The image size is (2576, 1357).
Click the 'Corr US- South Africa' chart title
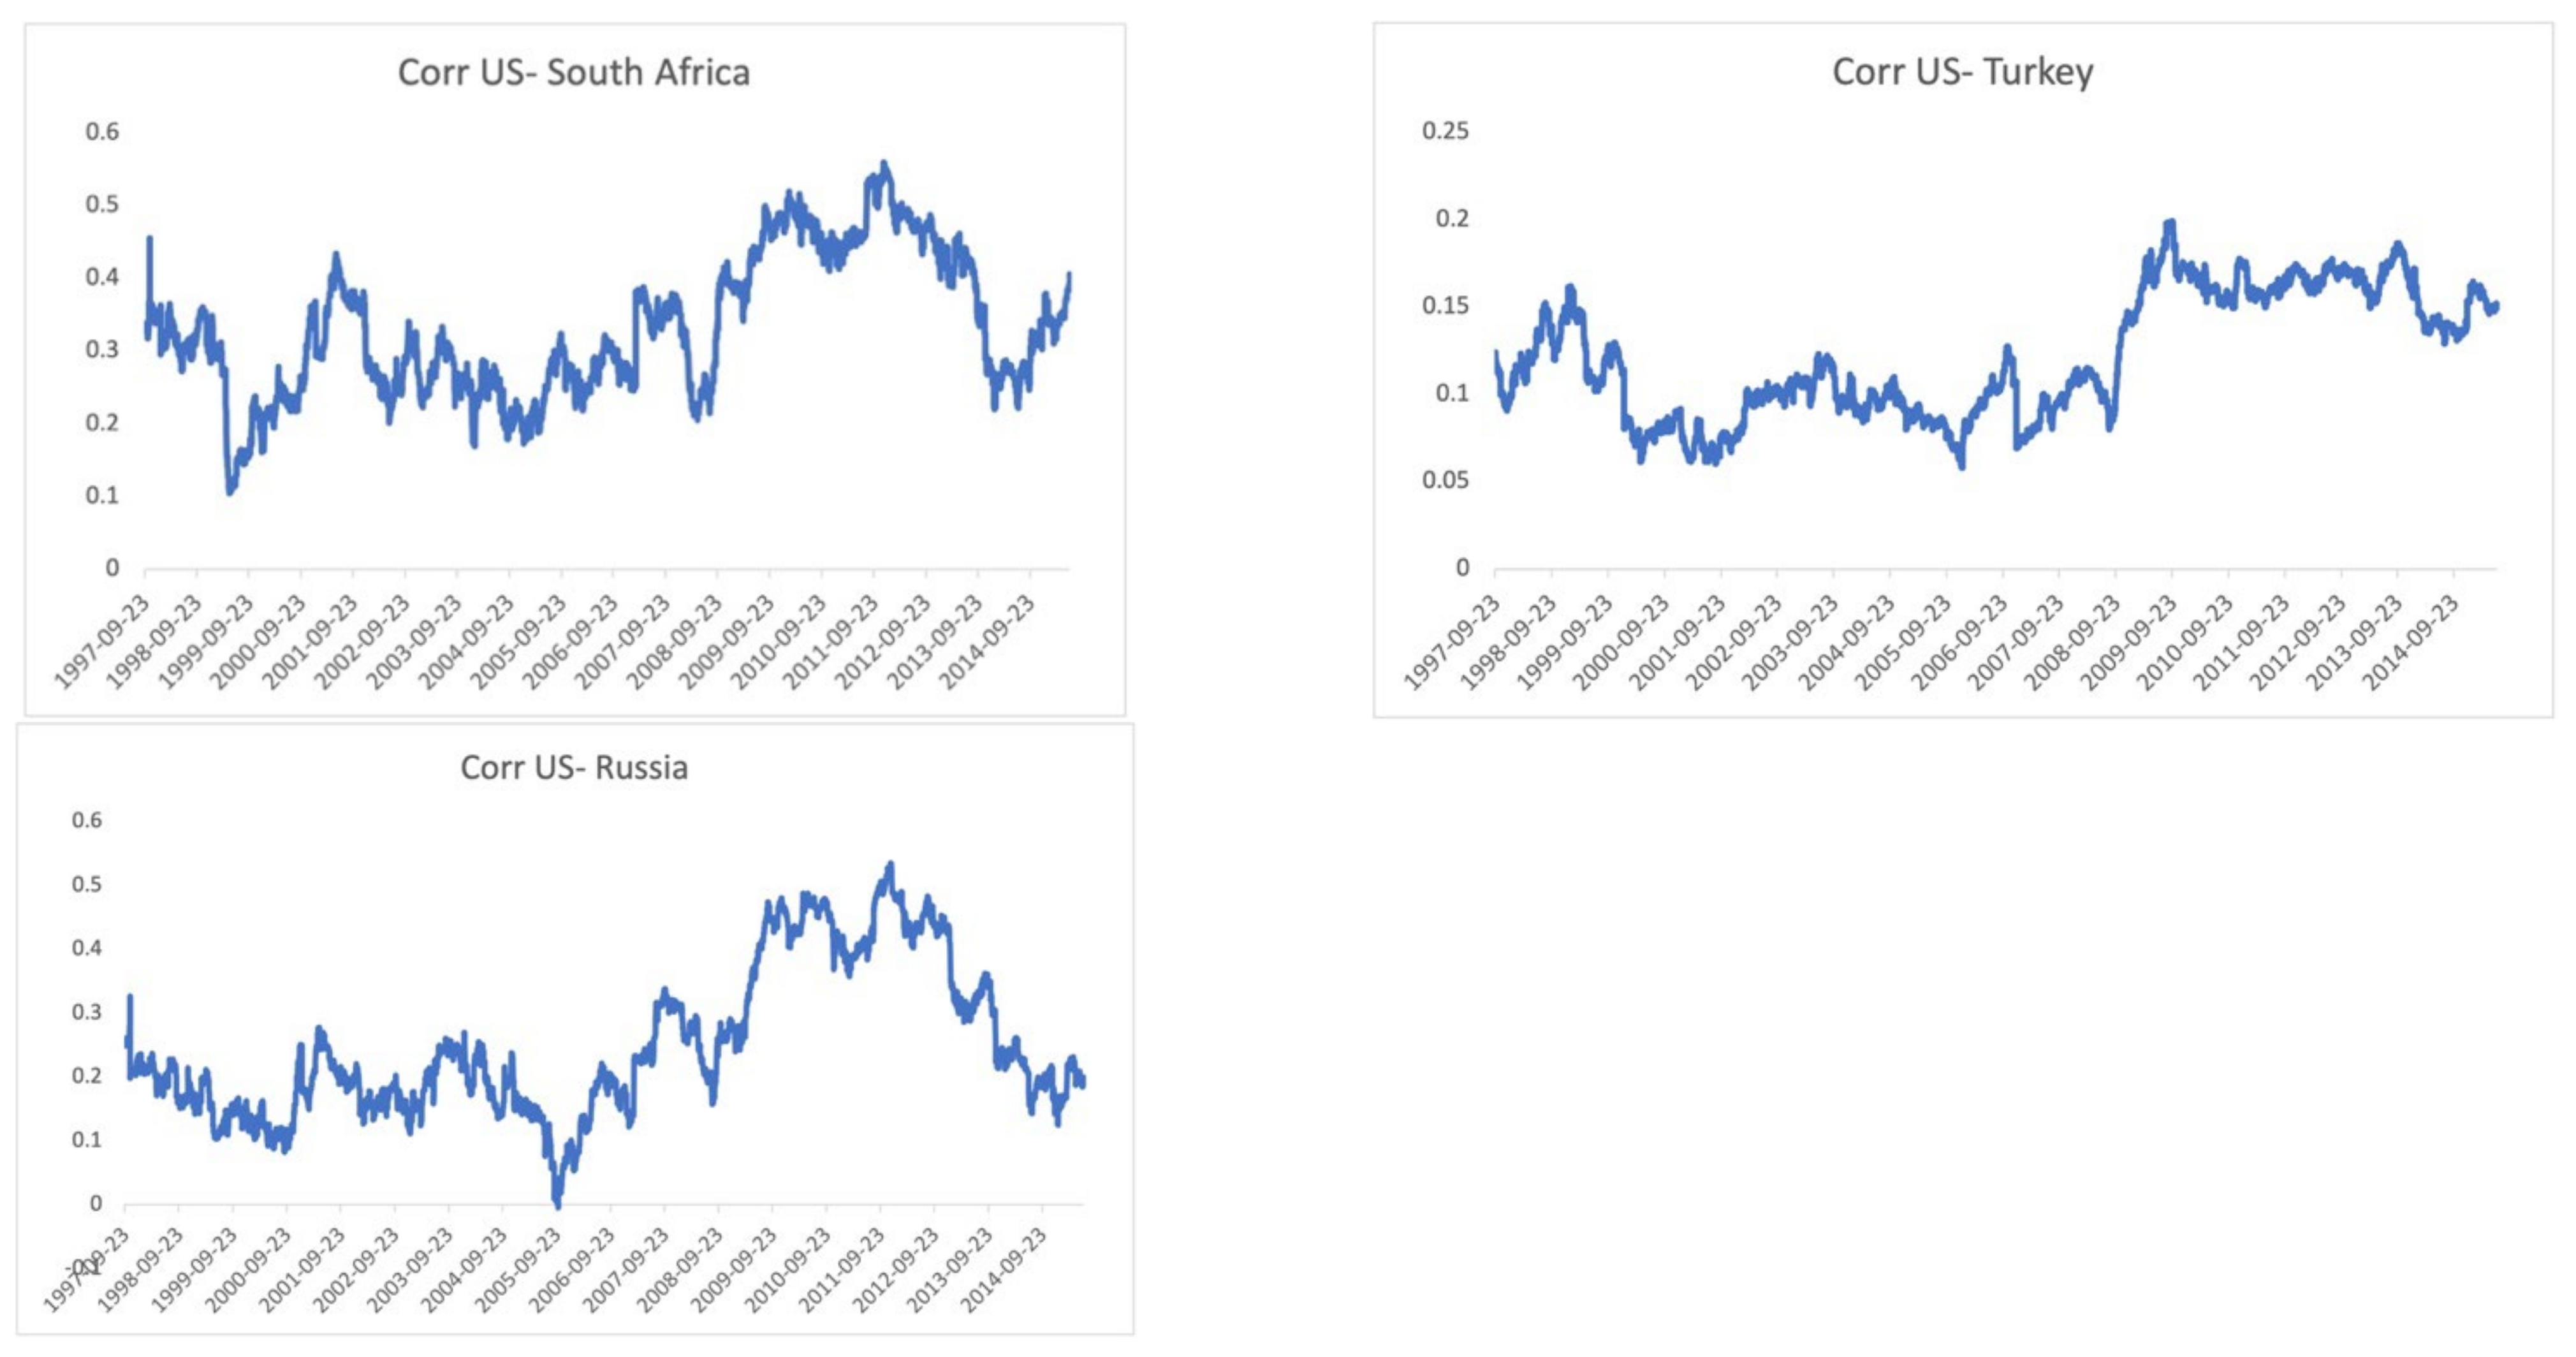[x=573, y=73]
